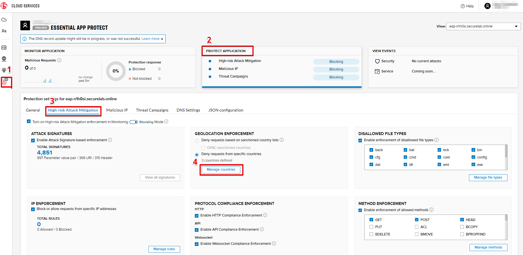Click info icon beside Blocking Mode

coord(166,121)
